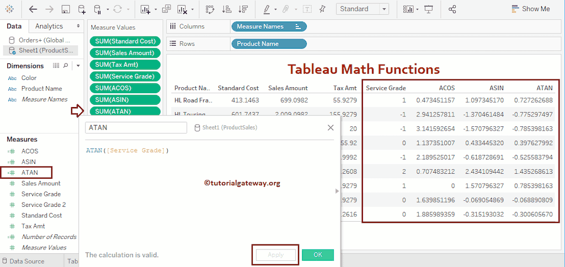565x267 pixels.
Task: Close the ATAN calculation editor
Action: coord(331,127)
